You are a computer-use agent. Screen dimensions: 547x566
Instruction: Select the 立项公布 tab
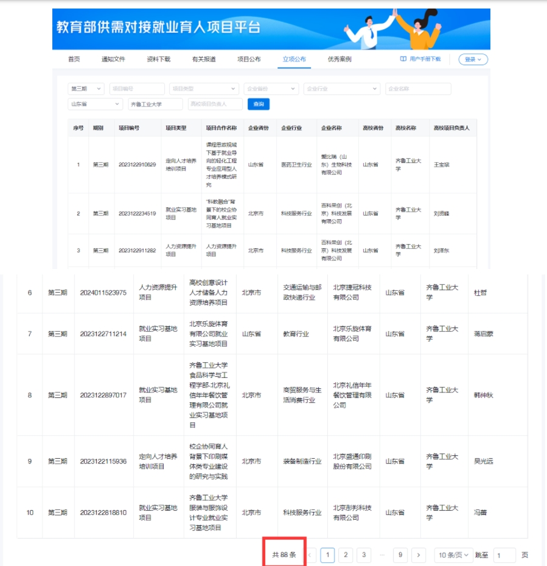[x=294, y=59]
